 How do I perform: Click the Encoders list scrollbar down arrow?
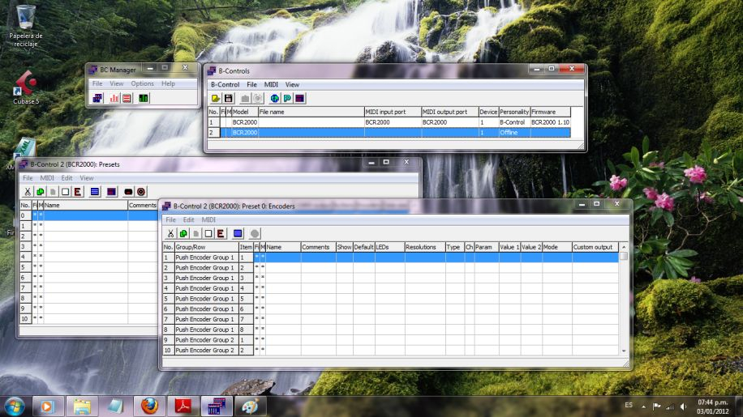point(624,351)
